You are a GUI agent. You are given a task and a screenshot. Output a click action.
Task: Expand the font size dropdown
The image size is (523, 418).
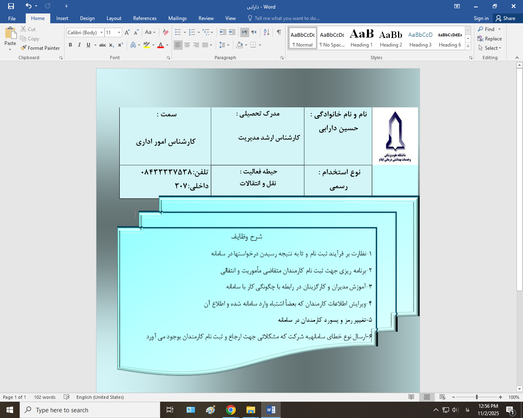point(119,32)
